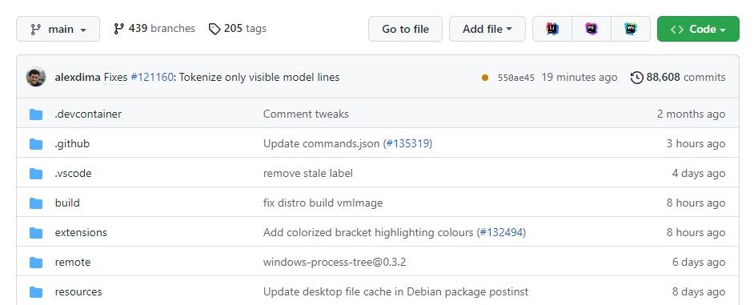Open commit hash 550ae45
Viewport: 754px width, 305px height.
pyautogui.click(x=516, y=78)
